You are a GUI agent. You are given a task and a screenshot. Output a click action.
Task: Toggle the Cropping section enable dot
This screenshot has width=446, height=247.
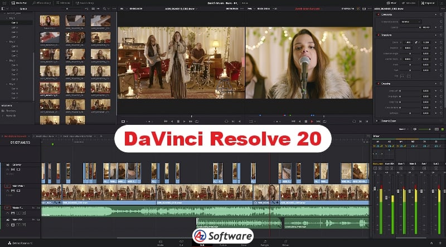click(379, 84)
